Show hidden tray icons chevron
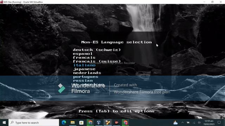Viewport: 225px width, 126px height. pos(182,122)
